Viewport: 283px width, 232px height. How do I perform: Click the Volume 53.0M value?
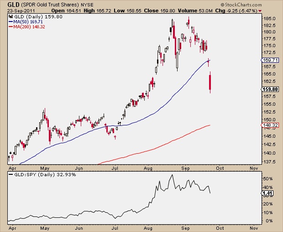[195, 11]
